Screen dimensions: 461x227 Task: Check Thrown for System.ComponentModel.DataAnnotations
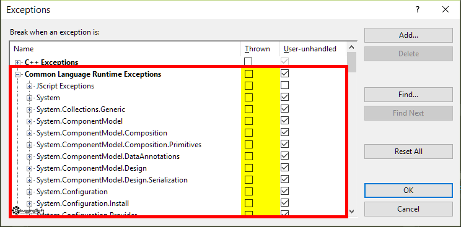click(x=248, y=156)
